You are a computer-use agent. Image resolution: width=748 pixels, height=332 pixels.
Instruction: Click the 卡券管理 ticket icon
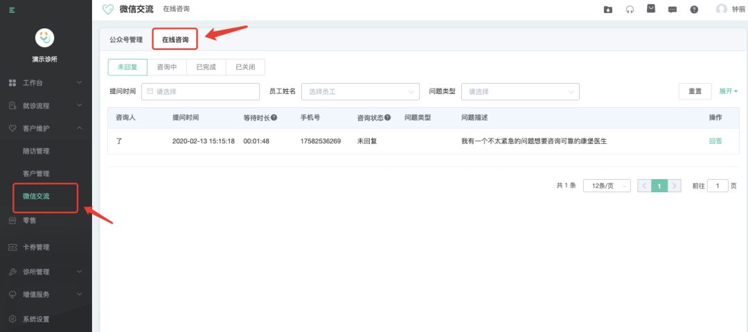pyautogui.click(x=13, y=247)
